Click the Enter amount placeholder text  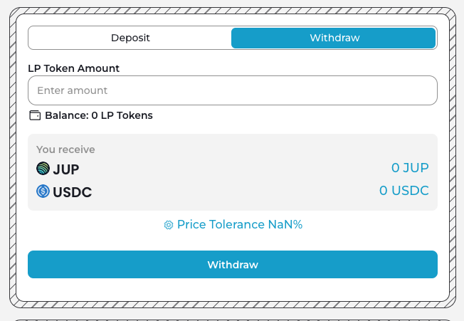pyautogui.click(x=72, y=90)
